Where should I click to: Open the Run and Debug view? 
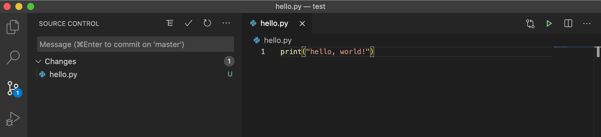coord(13,119)
